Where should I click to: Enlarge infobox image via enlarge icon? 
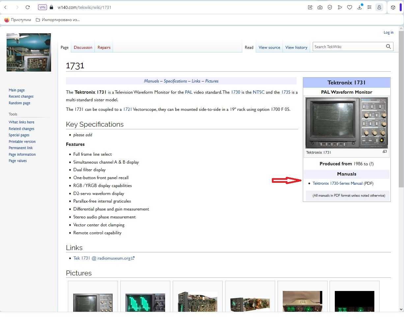tap(385, 152)
